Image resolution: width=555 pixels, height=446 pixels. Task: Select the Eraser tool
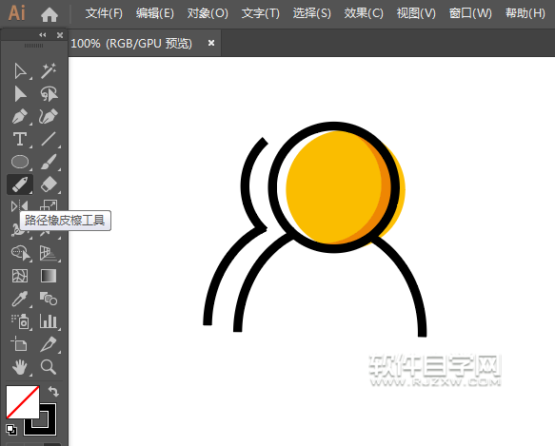(x=49, y=184)
